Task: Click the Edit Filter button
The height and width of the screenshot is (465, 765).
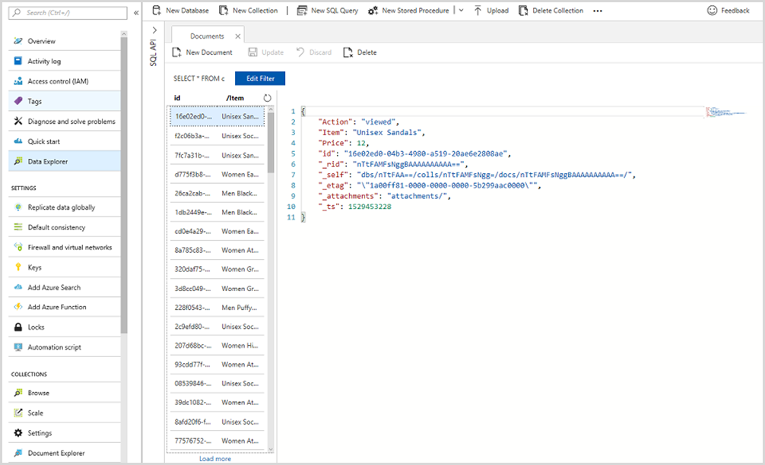Action: tap(259, 77)
